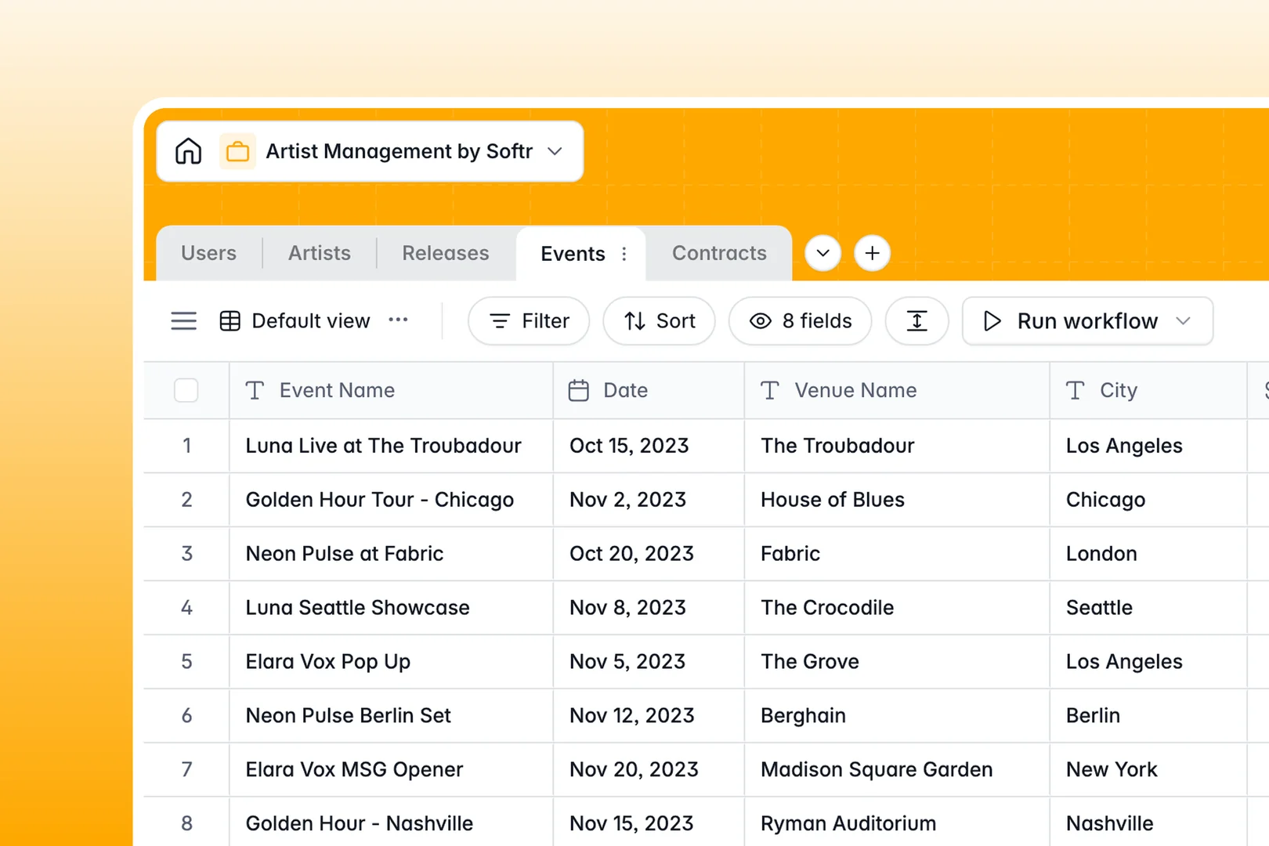1269x846 pixels.
Task: Click the Event Name text-type icon
Action: [x=255, y=390]
